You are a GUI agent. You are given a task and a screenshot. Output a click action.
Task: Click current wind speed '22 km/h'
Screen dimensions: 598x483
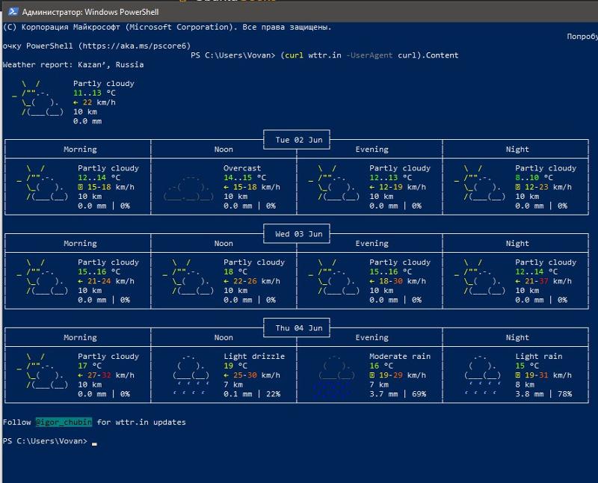(x=99, y=102)
